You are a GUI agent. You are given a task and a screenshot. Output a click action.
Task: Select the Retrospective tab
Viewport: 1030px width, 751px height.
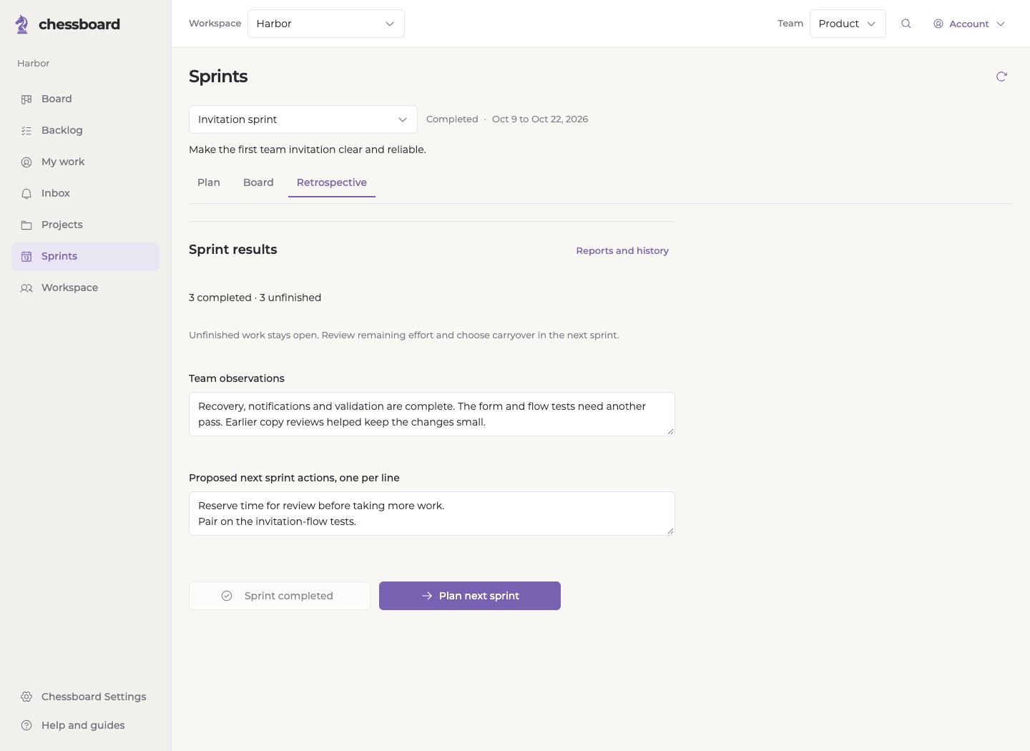(332, 182)
